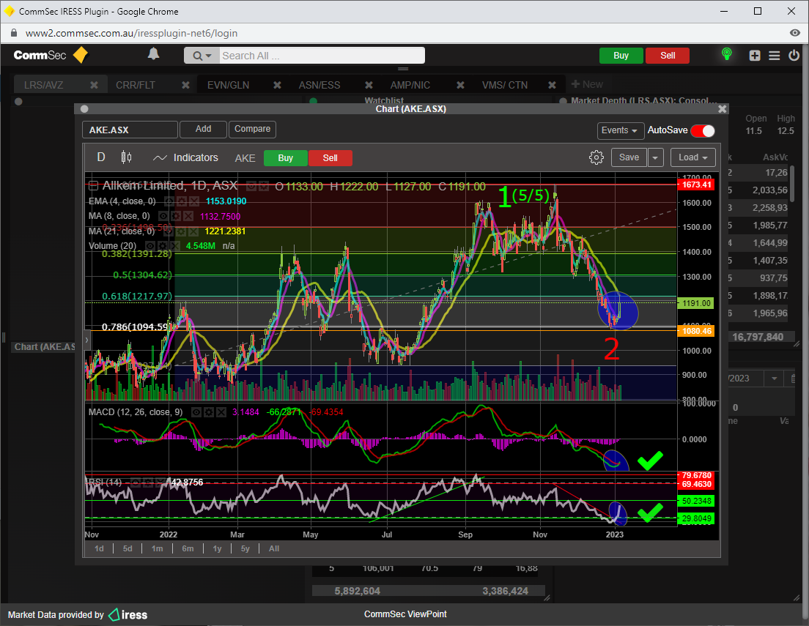Close the CRR/FLT tab
This screenshot has width=809, height=626.
tap(185, 85)
